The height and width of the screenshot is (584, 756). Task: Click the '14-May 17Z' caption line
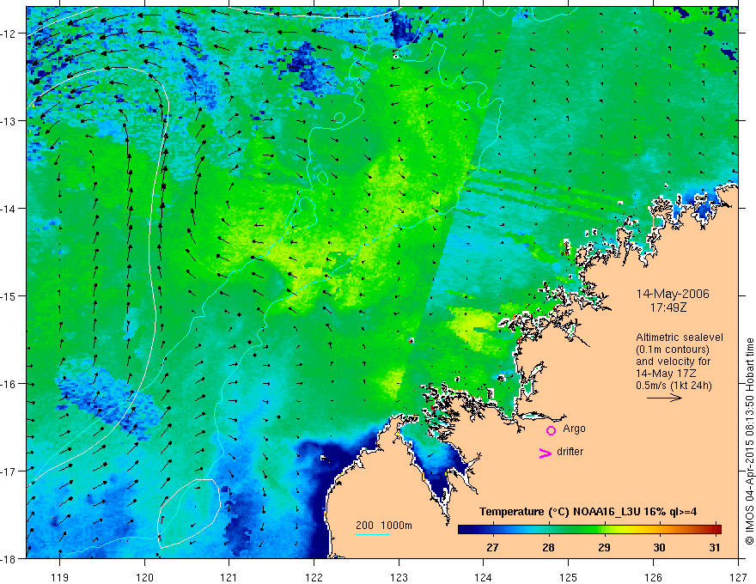pos(665,374)
